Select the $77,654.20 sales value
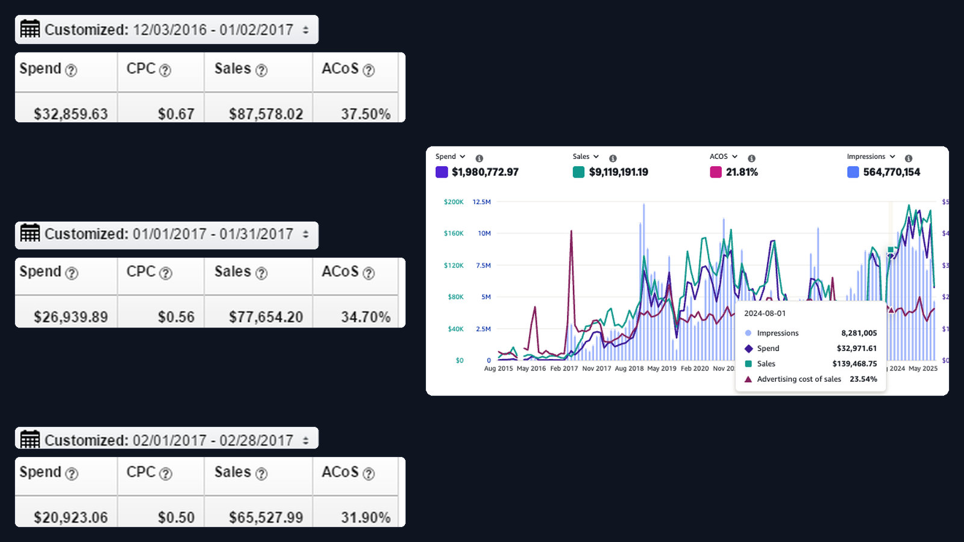Viewport: 964px width, 542px height. 266,317
